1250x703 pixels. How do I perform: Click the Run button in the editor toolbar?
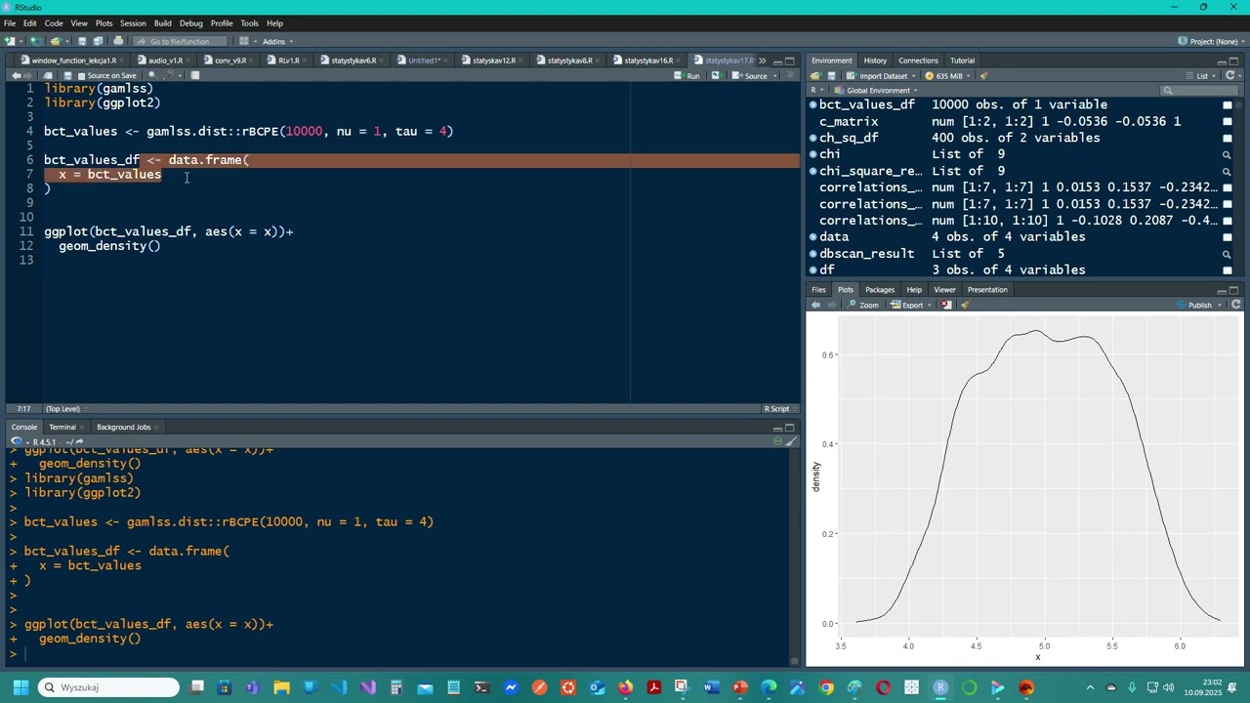pos(687,76)
